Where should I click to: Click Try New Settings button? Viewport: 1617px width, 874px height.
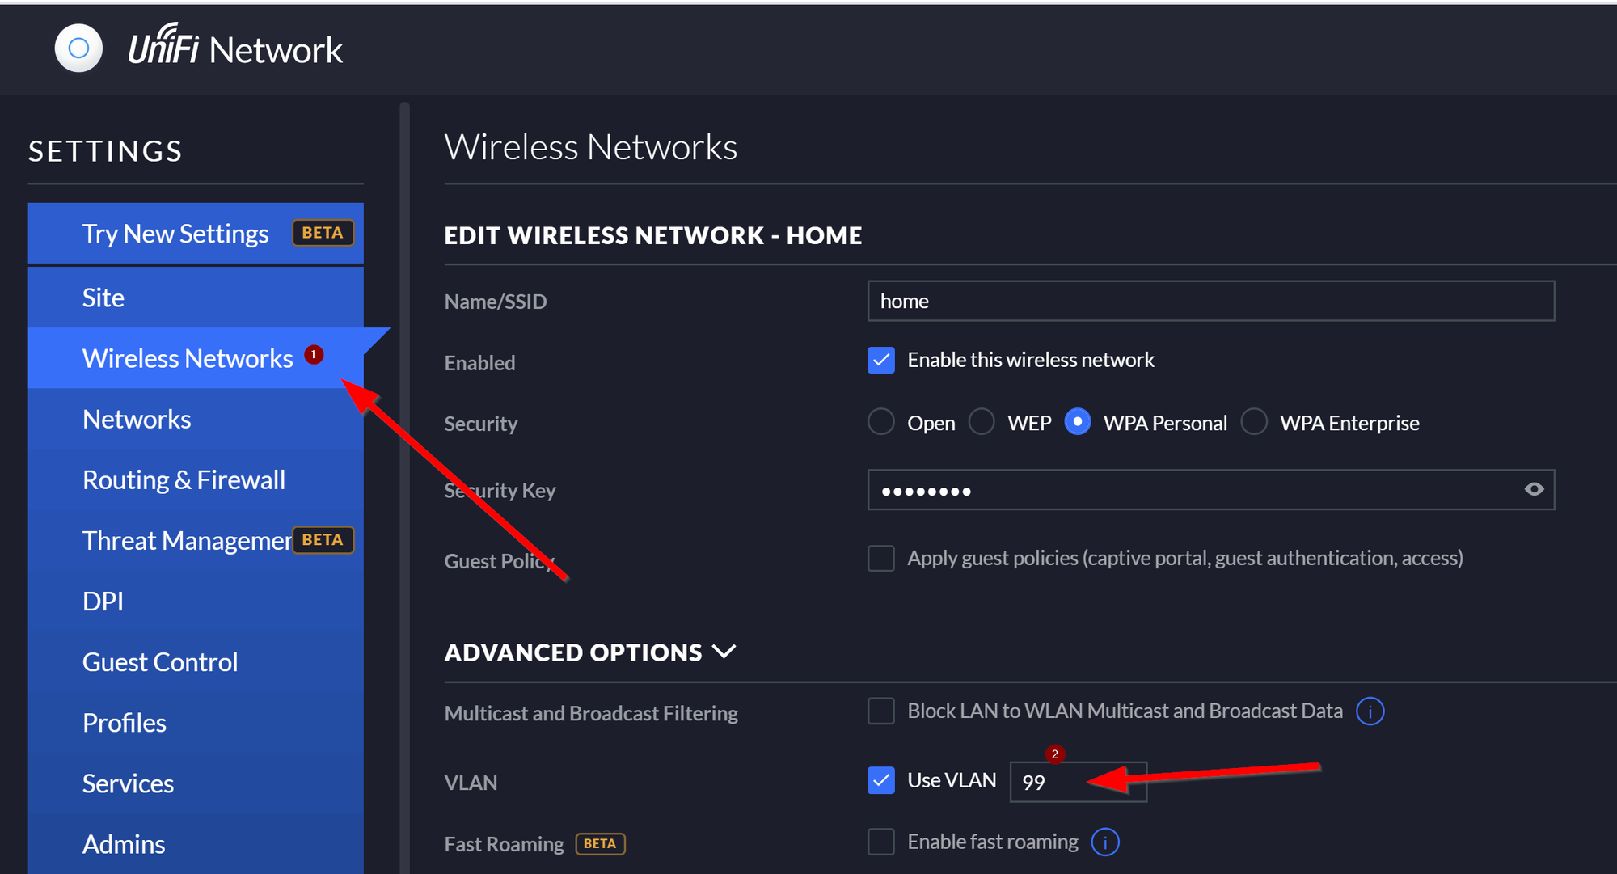click(x=175, y=234)
